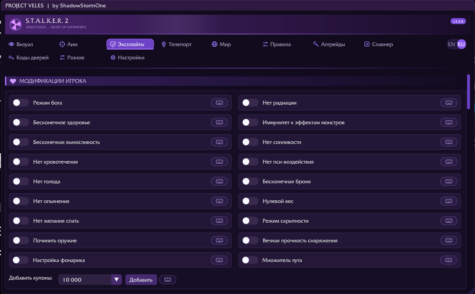This screenshot has height=294, width=475.
Task: Open the Спавнер tab
Action: [379, 44]
